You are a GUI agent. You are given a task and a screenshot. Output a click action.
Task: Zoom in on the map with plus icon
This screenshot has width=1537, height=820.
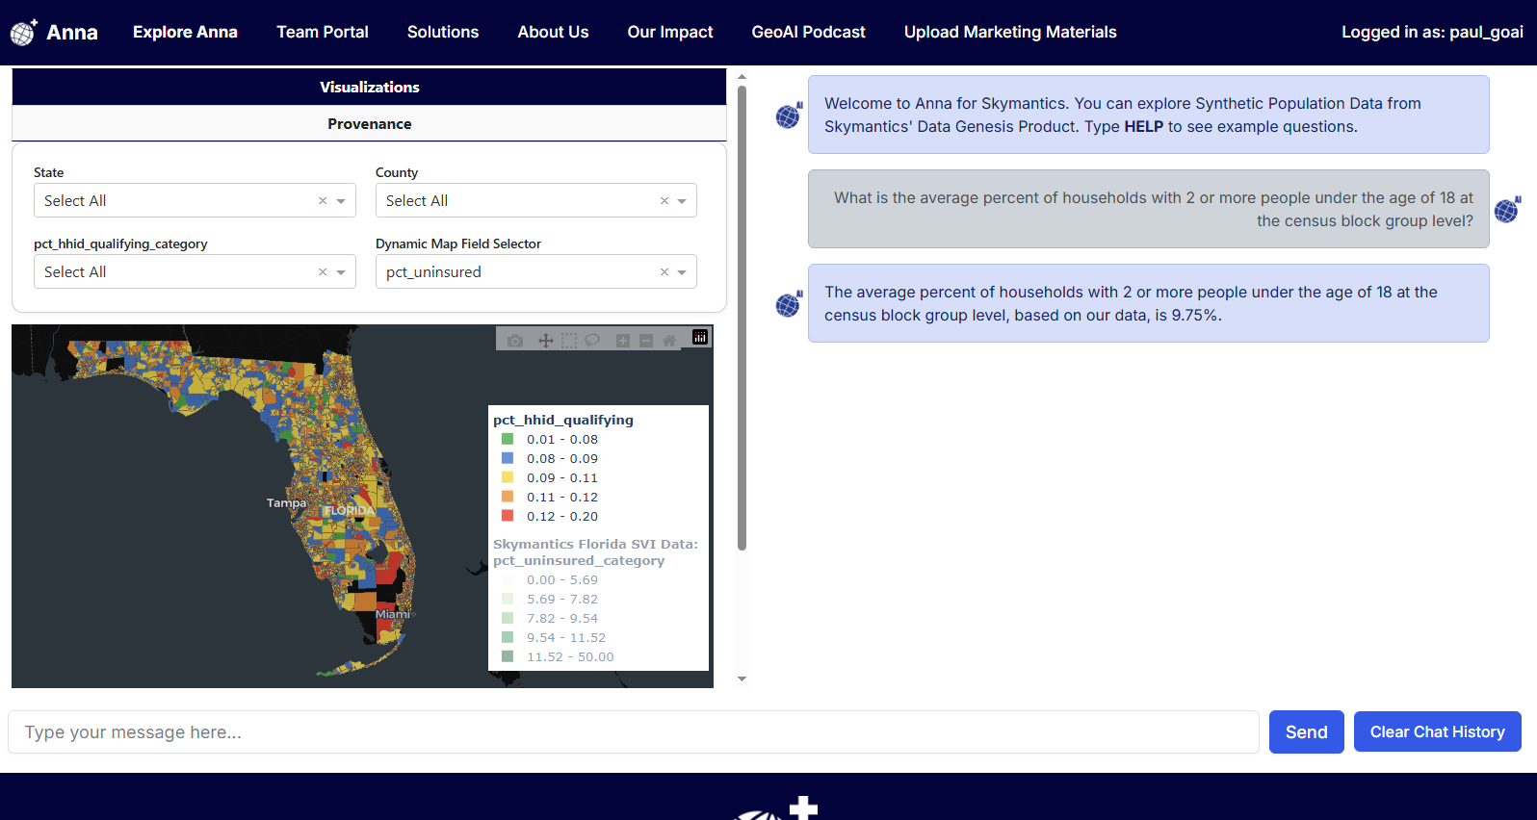(x=623, y=341)
